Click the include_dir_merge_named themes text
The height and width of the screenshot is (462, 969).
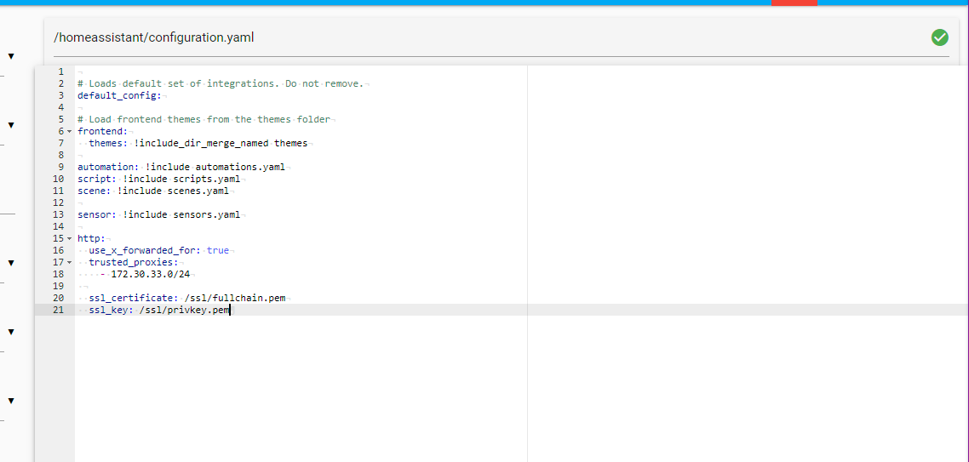[221, 143]
